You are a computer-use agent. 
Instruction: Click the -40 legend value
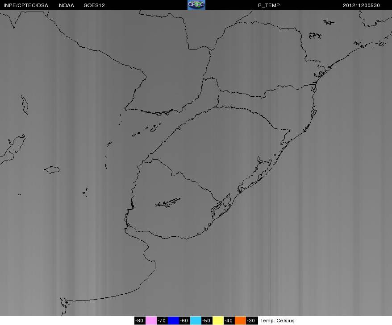click(229, 321)
